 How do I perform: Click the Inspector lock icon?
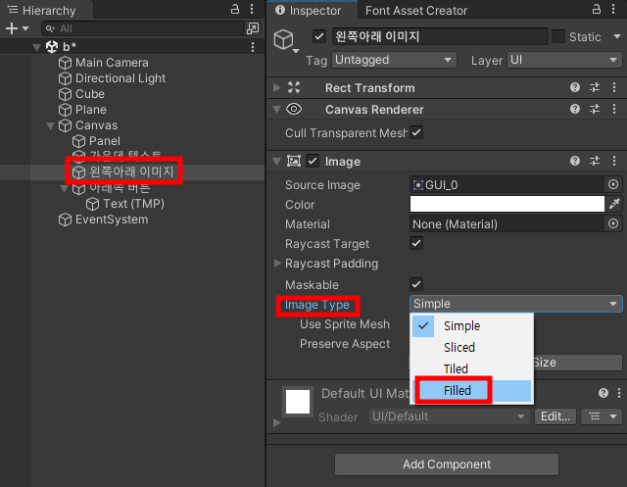(597, 9)
